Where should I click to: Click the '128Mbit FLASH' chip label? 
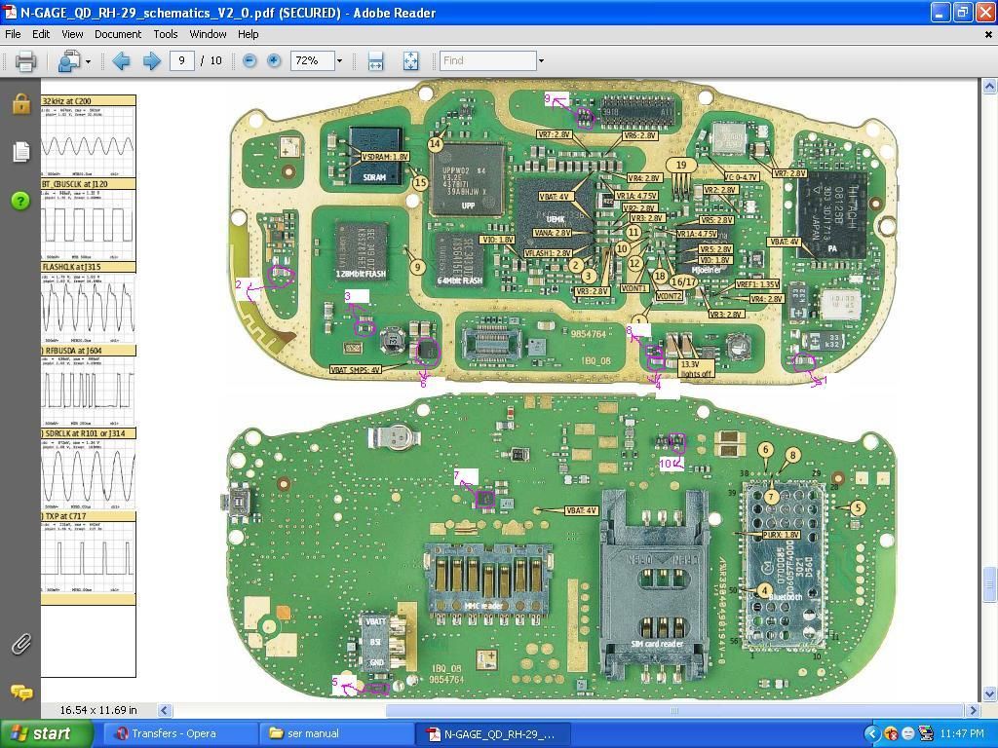click(361, 274)
